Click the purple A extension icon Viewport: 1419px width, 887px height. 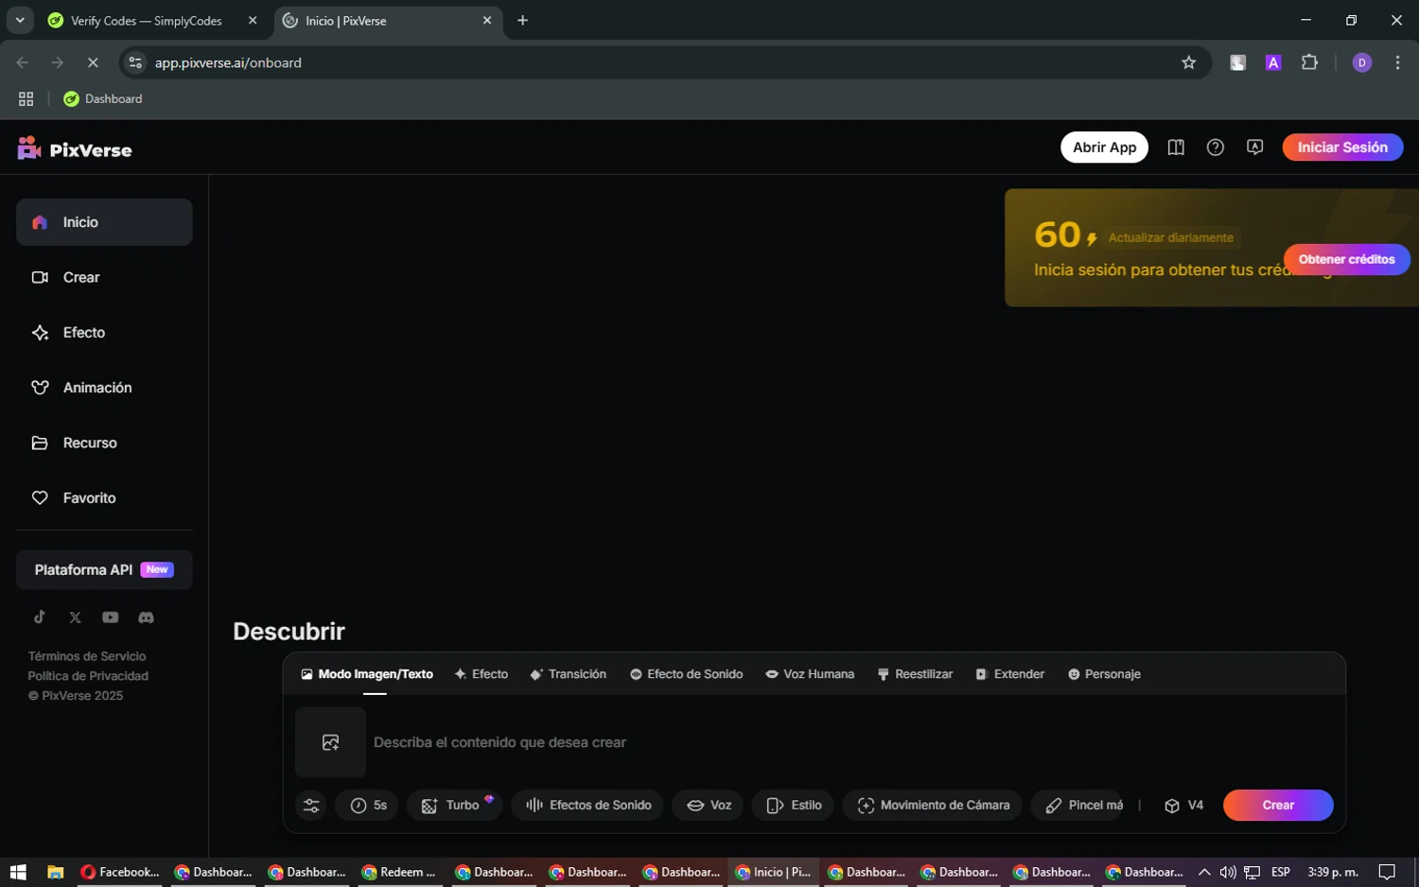[1273, 62]
